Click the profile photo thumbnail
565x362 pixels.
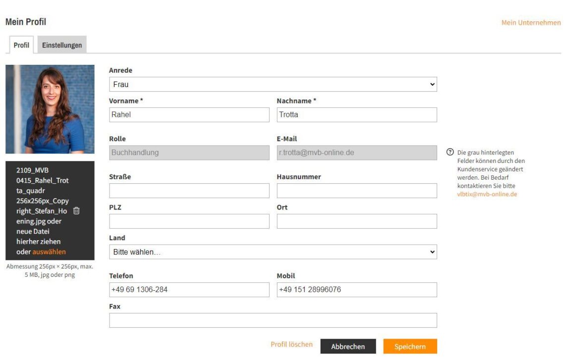[x=50, y=109]
